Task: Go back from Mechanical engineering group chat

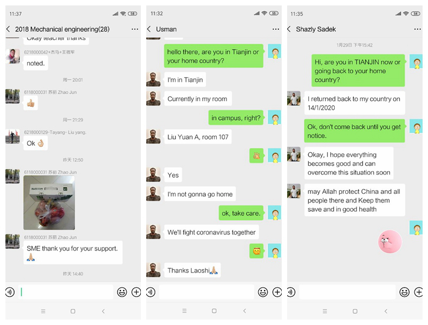Action: tap(8, 29)
